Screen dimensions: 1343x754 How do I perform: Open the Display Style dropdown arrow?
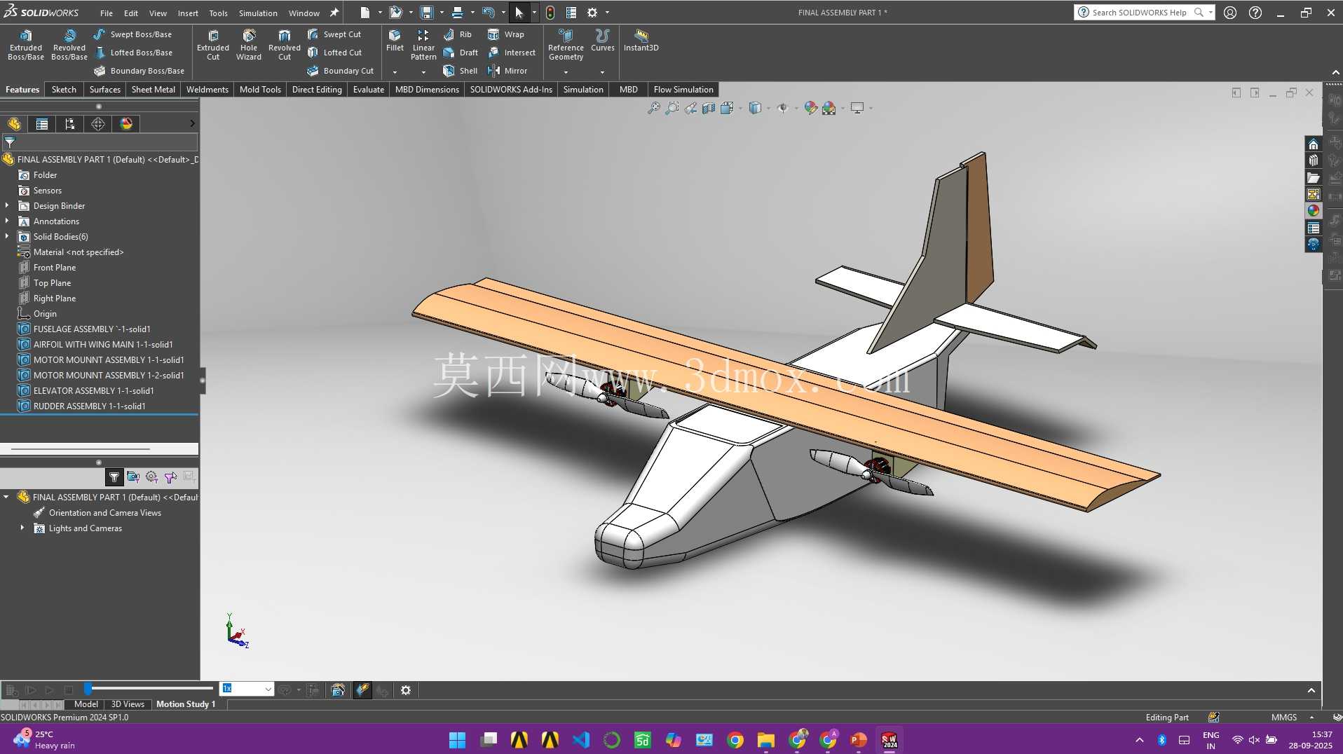pyautogui.click(x=768, y=108)
